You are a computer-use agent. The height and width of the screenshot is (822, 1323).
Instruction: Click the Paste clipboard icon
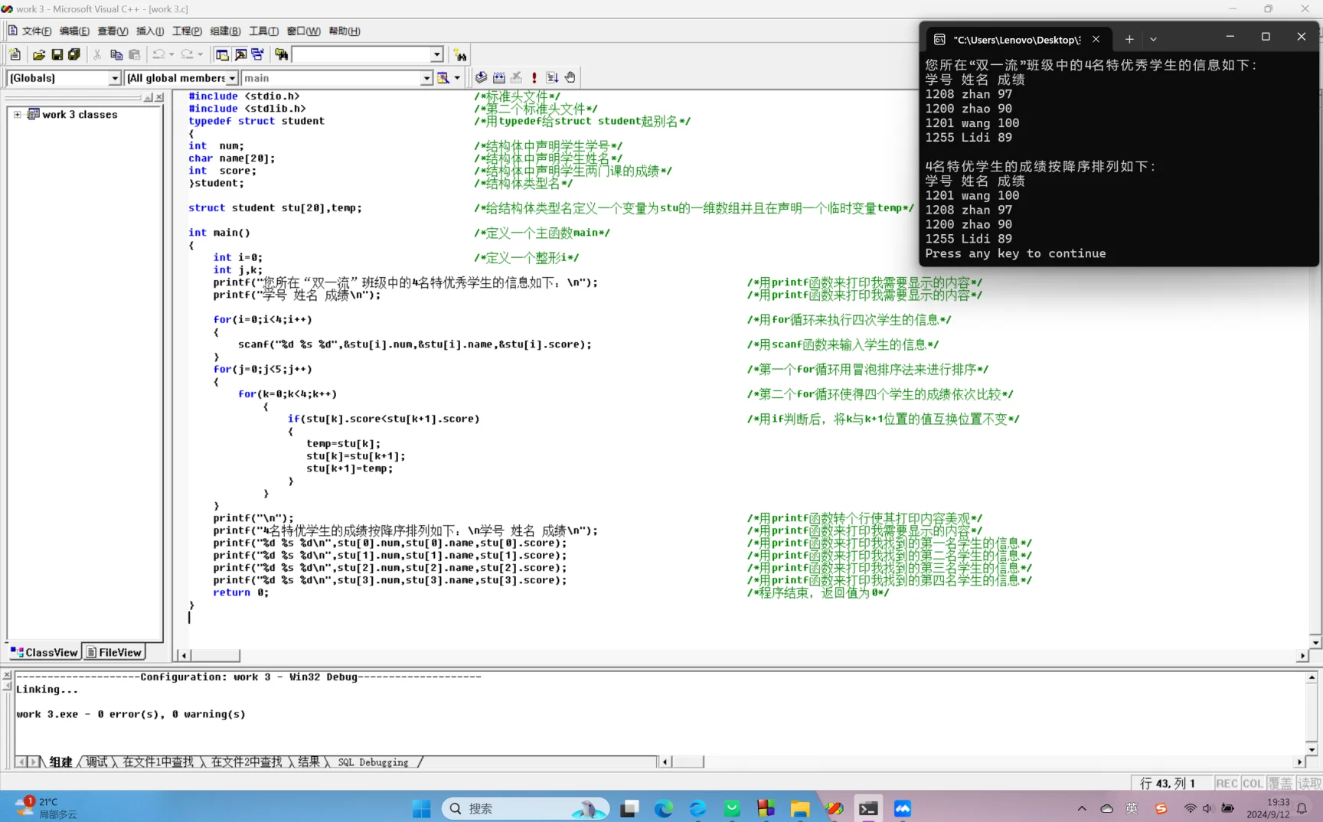pyautogui.click(x=135, y=54)
